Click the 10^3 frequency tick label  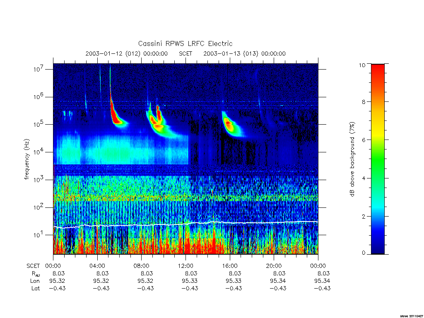[39, 179]
